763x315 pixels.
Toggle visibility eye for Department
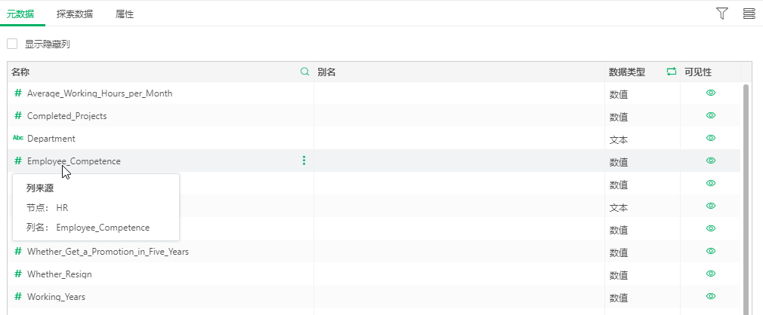710,138
